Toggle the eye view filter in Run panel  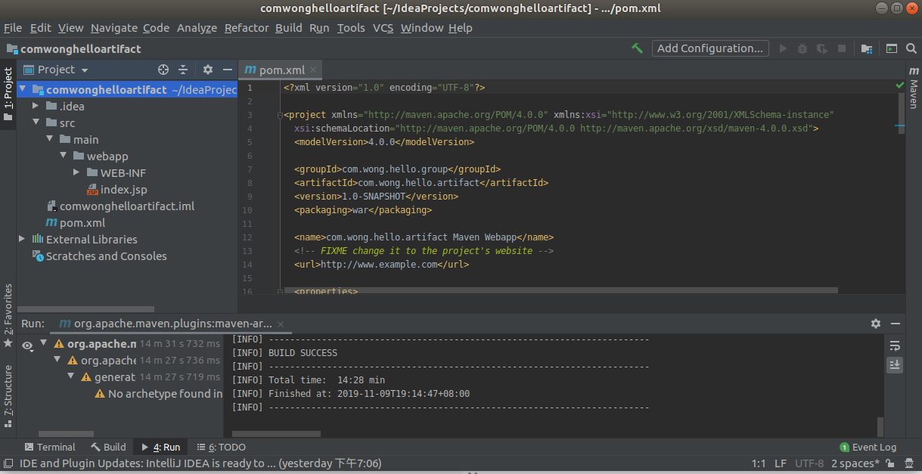click(x=27, y=345)
